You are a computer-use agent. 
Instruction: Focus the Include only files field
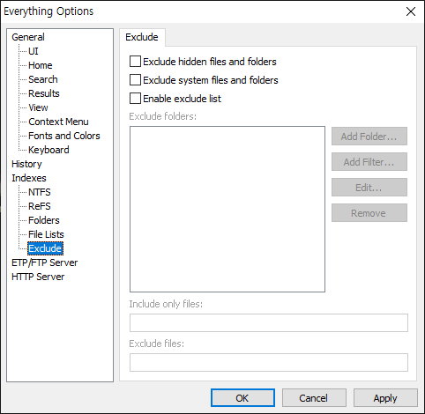269,322
